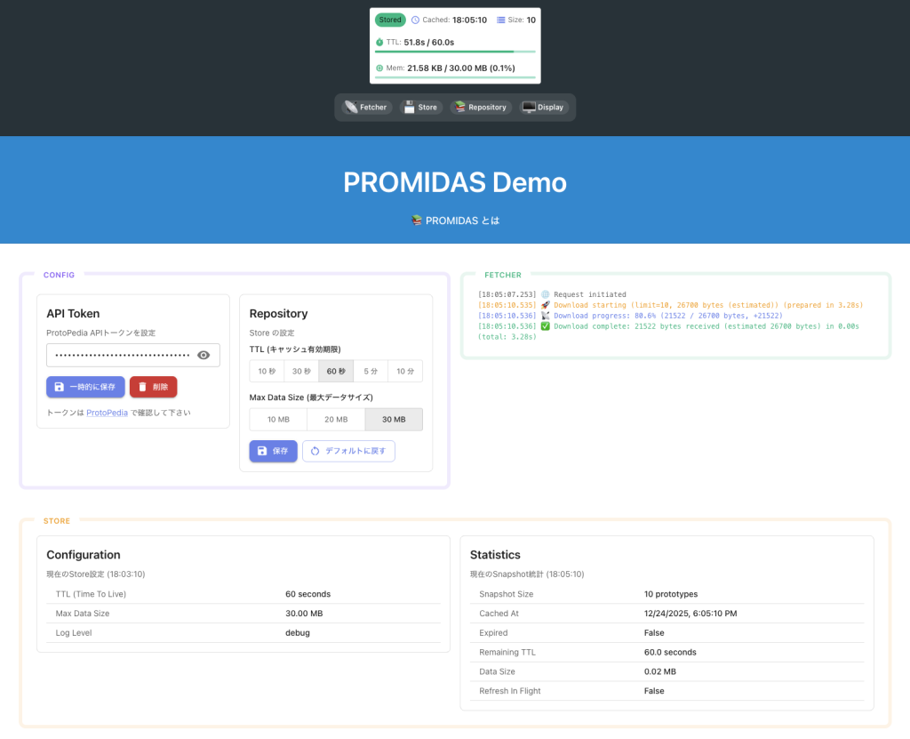Select the 10 秒 TTL option
The width and height of the screenshot is (910, 739).
[x=267, y=371]
